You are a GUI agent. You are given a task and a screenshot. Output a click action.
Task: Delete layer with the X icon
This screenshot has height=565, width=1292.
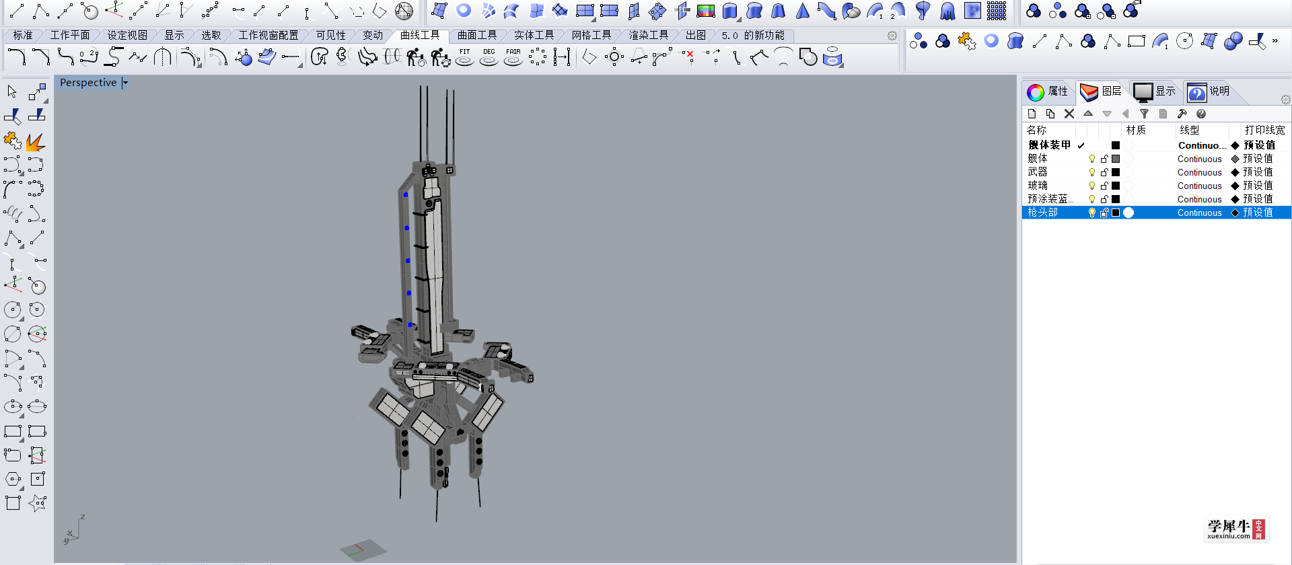(x=1069, y=114)
